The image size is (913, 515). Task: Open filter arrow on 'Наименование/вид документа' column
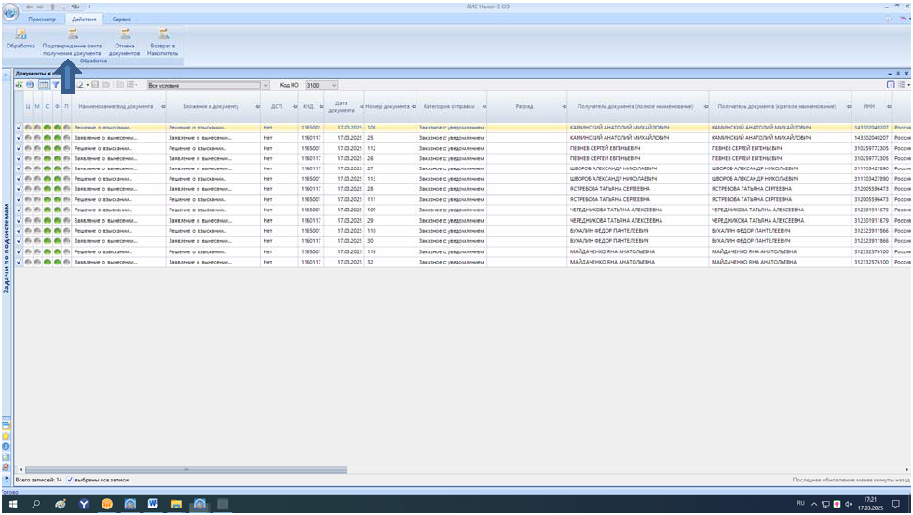[x=162, y=107]
